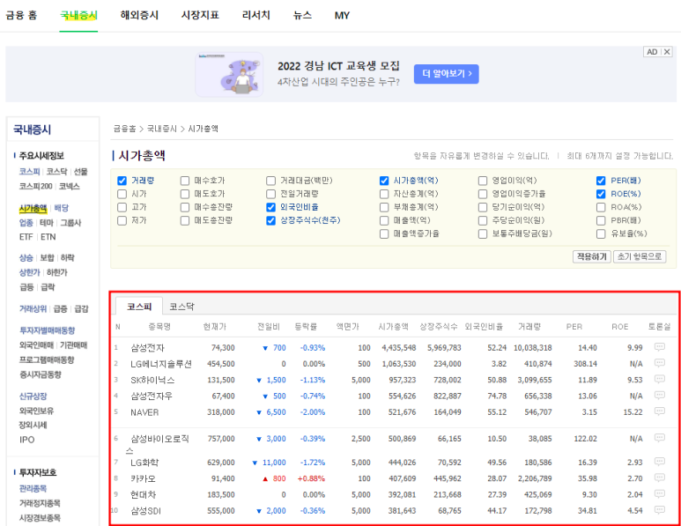681x526 pixels.
Task: Click the 더 알아보기 ad button
Action: pos(446,74)
